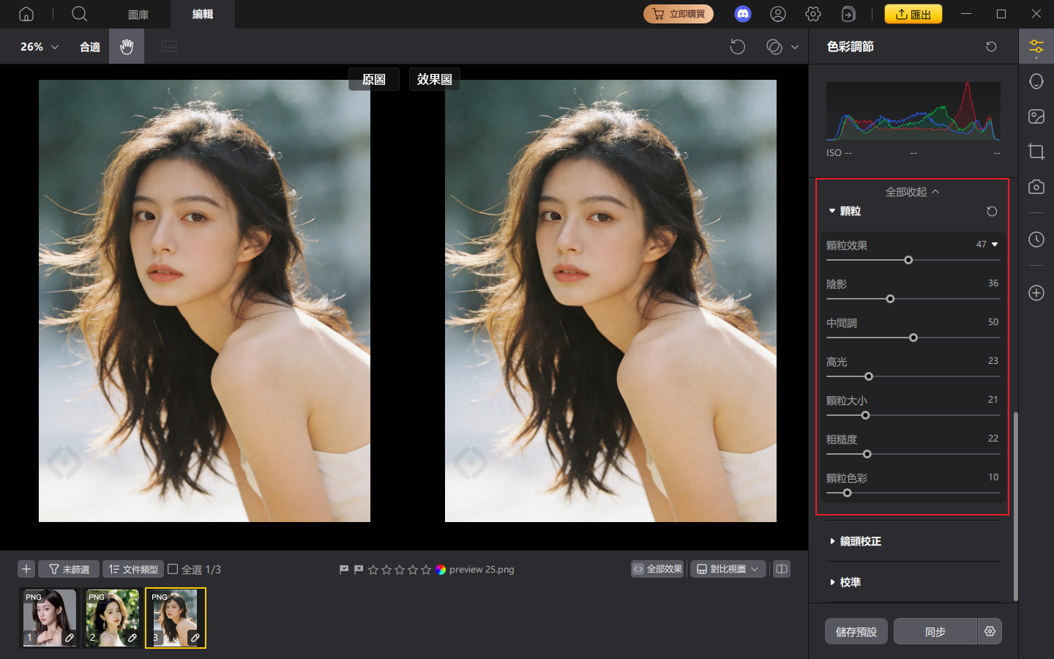The width and height of the screenshot is (1054, 659).
Task: Open the effects panel in right sidebar
Action: pyautogui.click(x=1036, y=116)
